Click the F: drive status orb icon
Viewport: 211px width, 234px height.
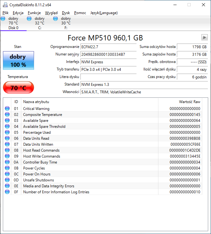point(56,19)
